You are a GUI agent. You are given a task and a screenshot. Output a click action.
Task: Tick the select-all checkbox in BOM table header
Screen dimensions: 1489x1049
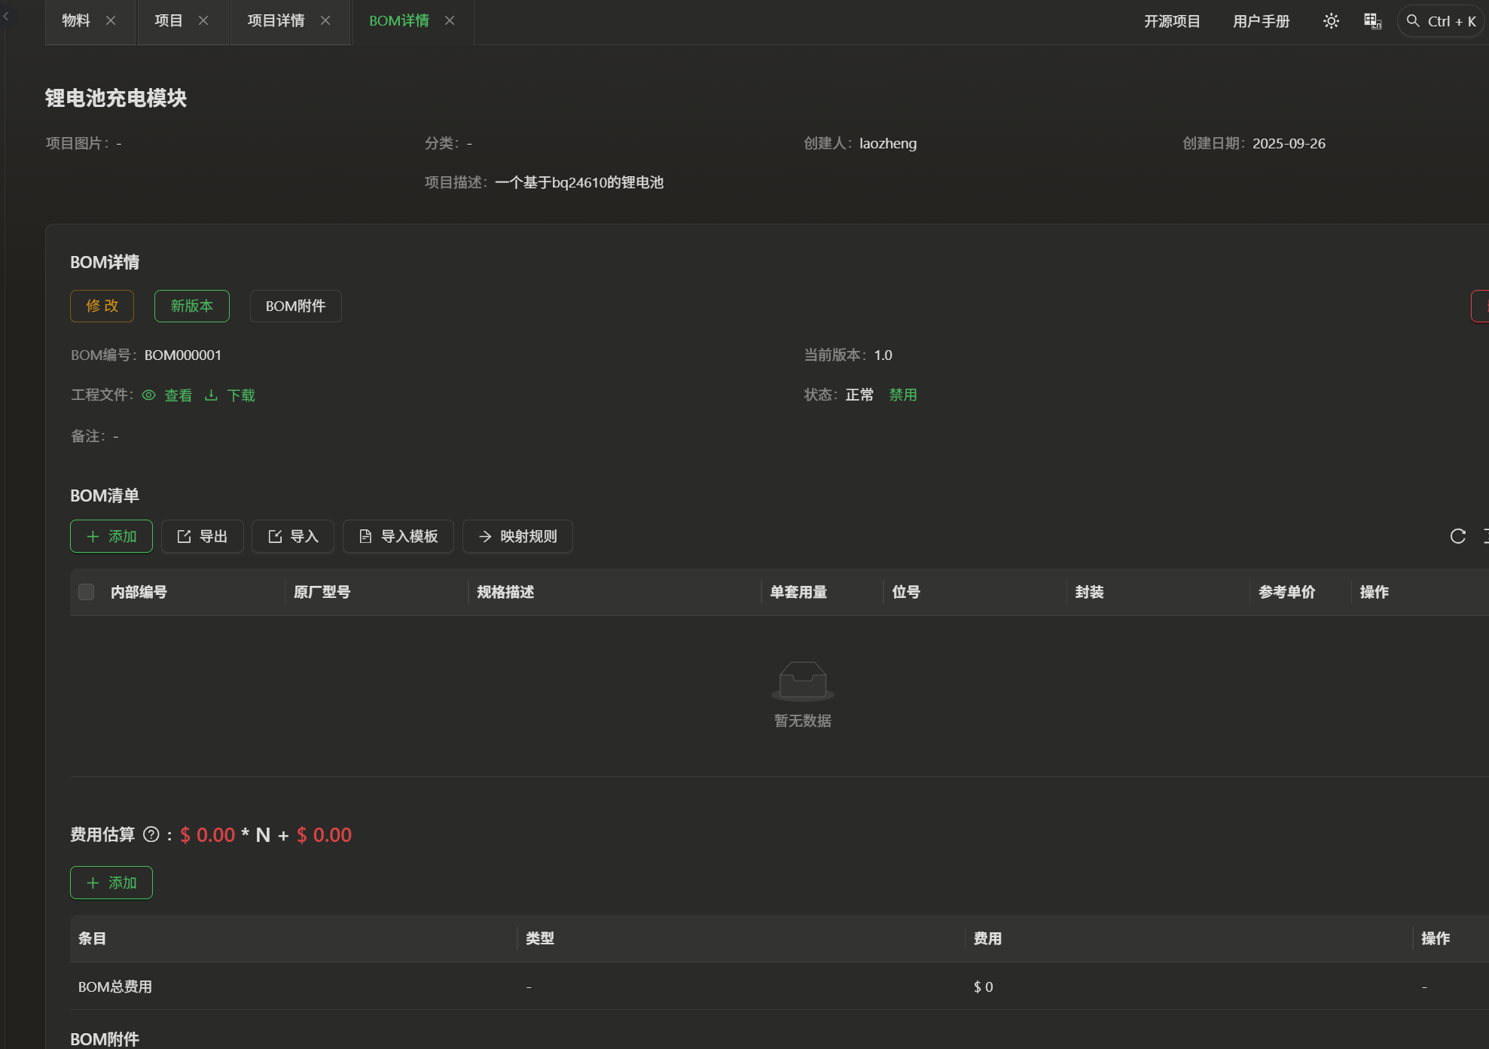tap(87, 592)
